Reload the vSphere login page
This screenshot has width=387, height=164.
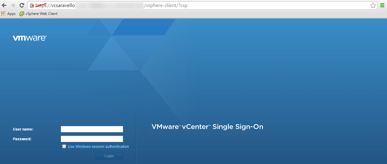(22, 5)
